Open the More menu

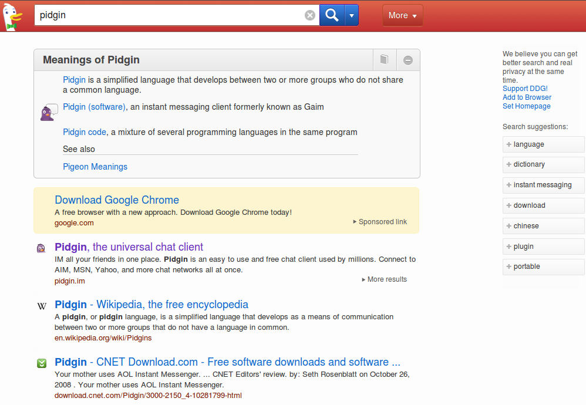tap(402, 15)
